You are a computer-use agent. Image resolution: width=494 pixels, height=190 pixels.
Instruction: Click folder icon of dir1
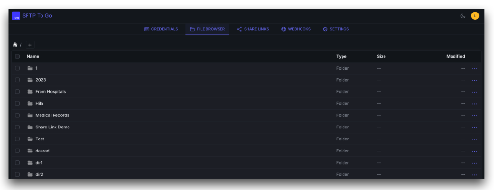coord(30,163)
